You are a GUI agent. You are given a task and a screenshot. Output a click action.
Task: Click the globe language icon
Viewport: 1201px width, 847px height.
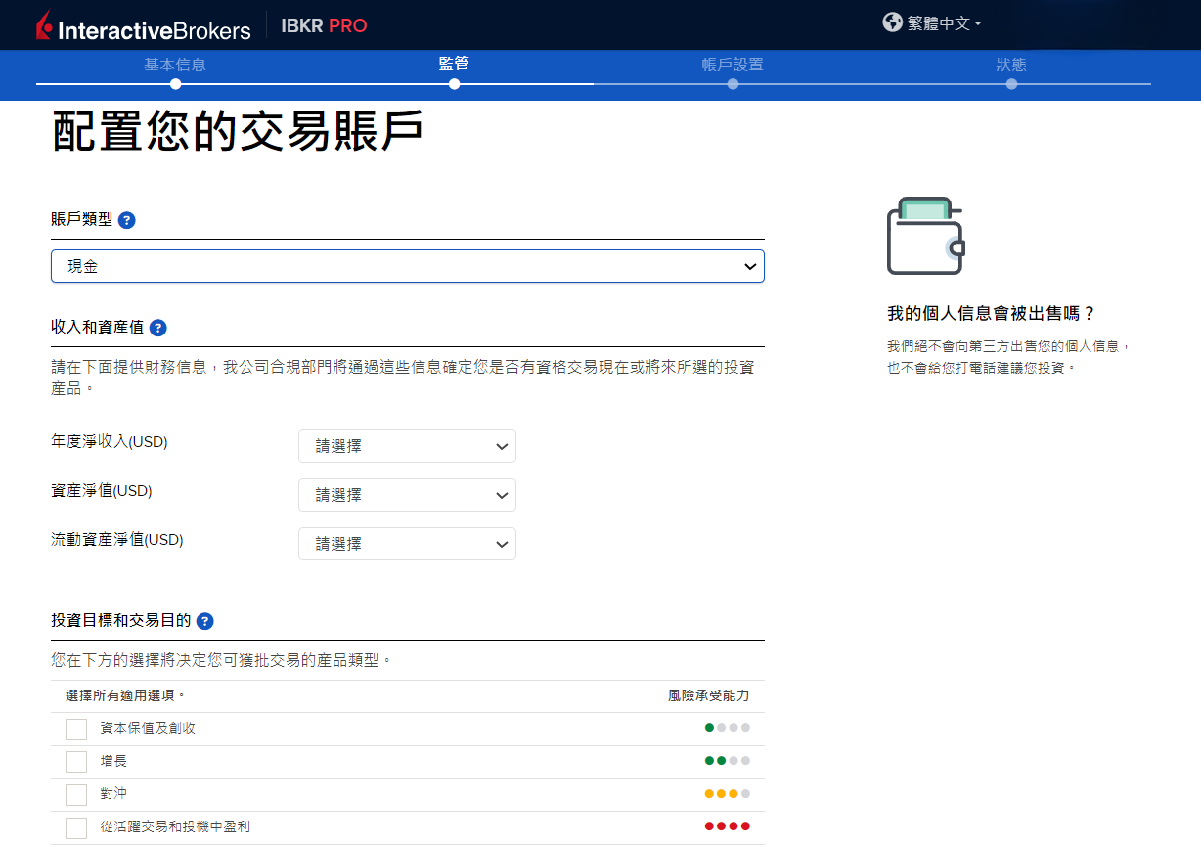pos(892,22)
